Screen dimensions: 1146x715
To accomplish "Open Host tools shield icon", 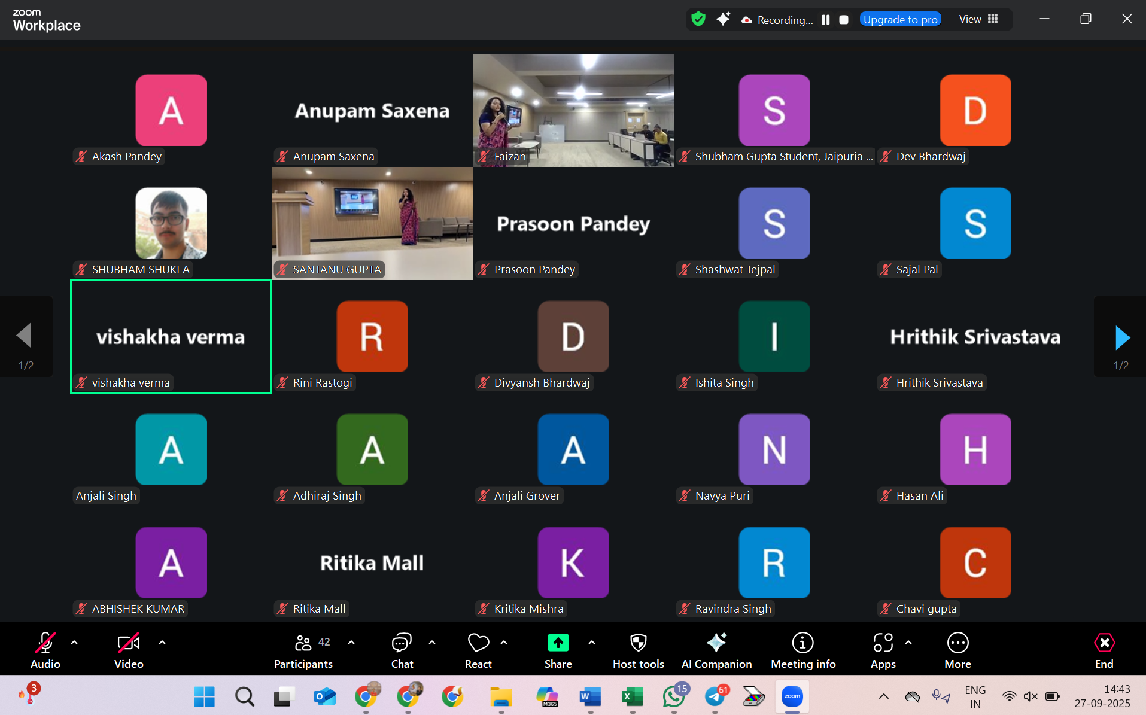I will coord(638,643).
